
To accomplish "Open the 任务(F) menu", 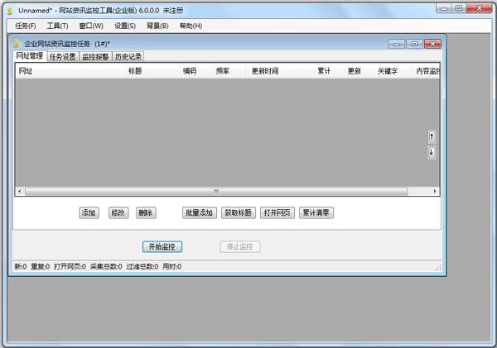I will coord(26,26).
